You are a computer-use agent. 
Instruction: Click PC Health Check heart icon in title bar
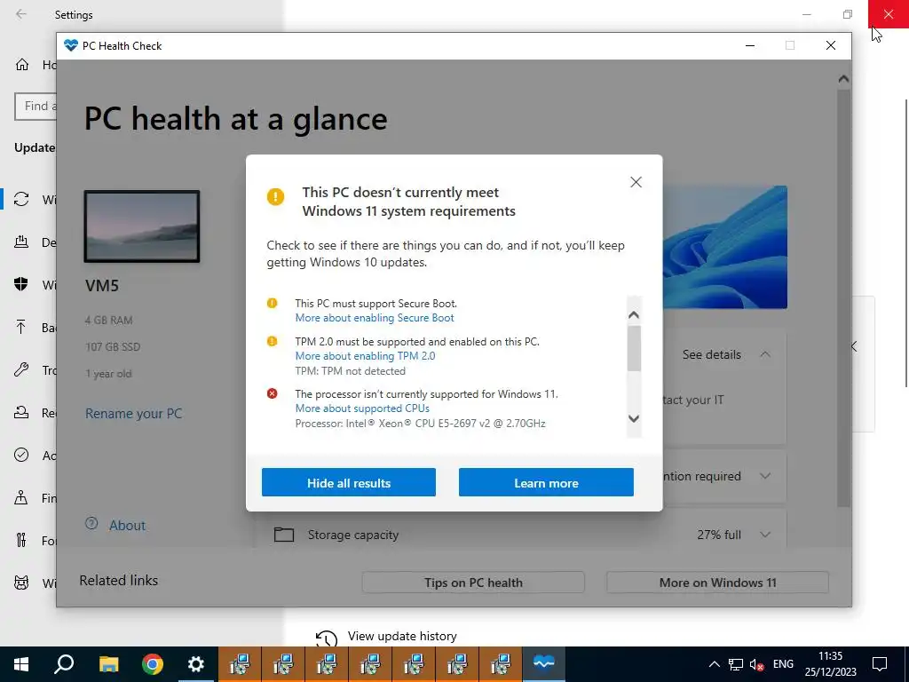(x=71, y=45)
